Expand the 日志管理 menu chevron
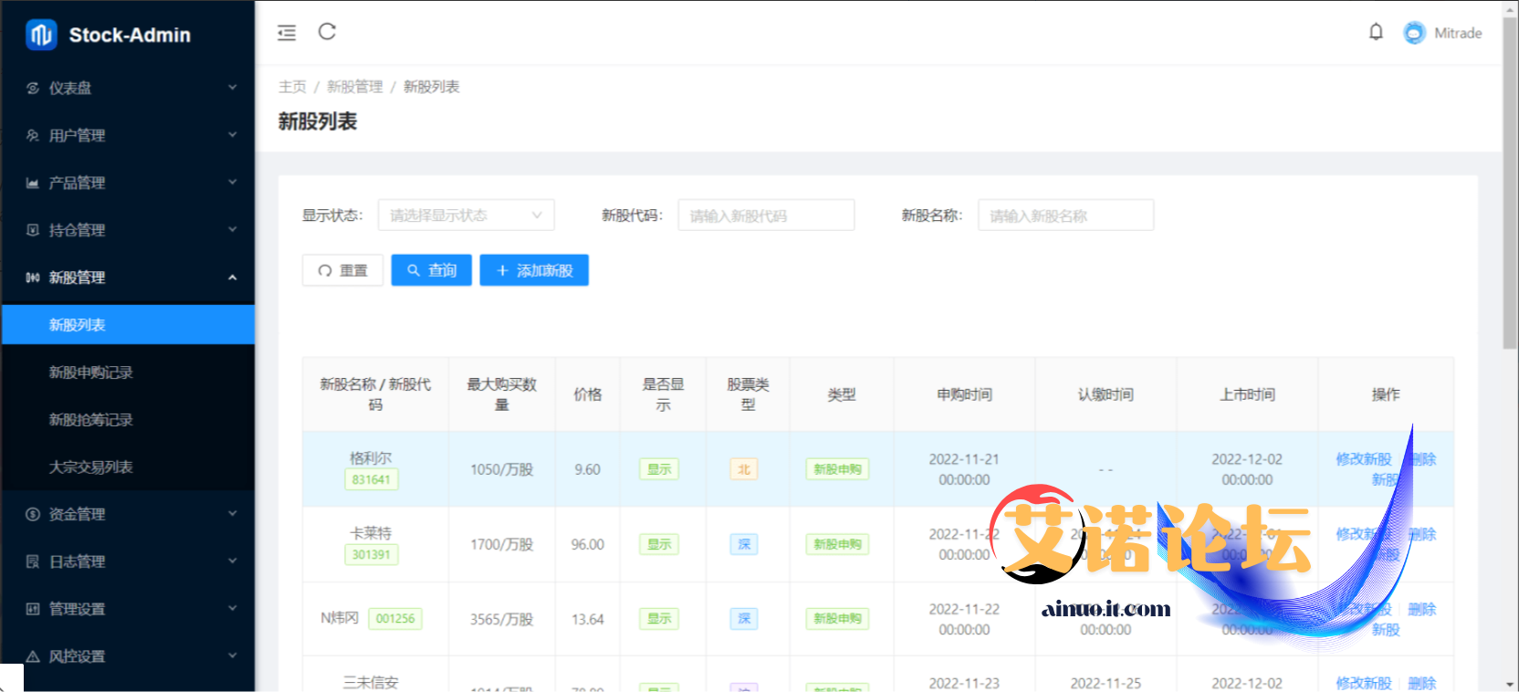 click(x=232, y=561)
